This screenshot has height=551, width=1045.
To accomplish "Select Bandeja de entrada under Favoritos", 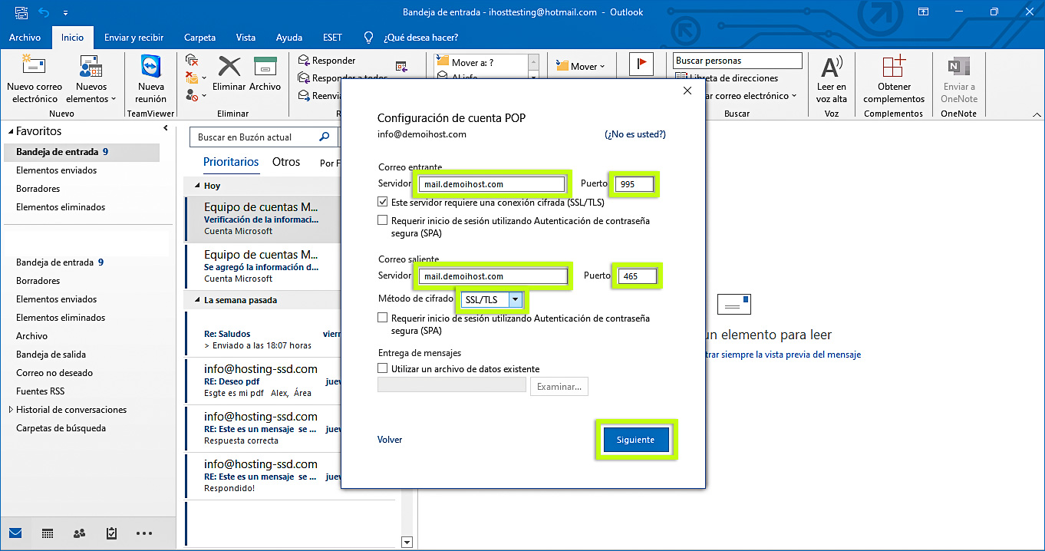I will pyautogui.click(x=81, y=152).
